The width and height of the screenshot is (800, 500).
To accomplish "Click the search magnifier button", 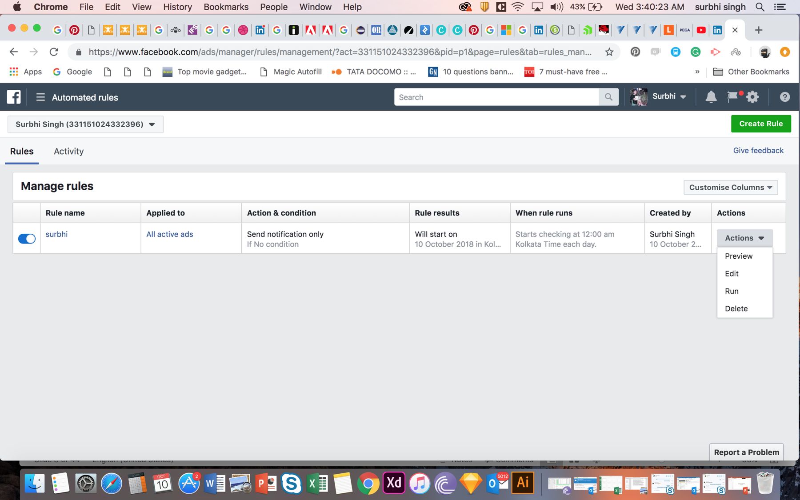I will [608, 97].
